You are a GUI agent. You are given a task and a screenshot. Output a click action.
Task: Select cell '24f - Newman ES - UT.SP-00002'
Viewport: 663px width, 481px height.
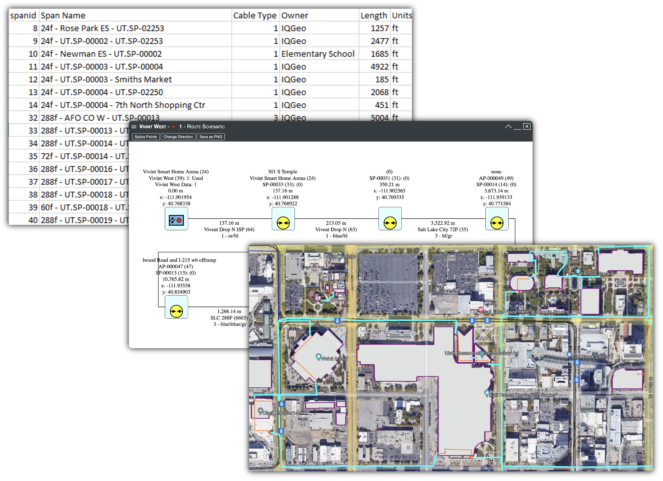coord(135,54)
